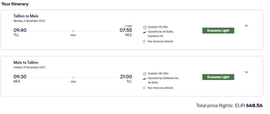
Task: Click the Economy Light badge on the outbound flight
Action: point(218,31)
